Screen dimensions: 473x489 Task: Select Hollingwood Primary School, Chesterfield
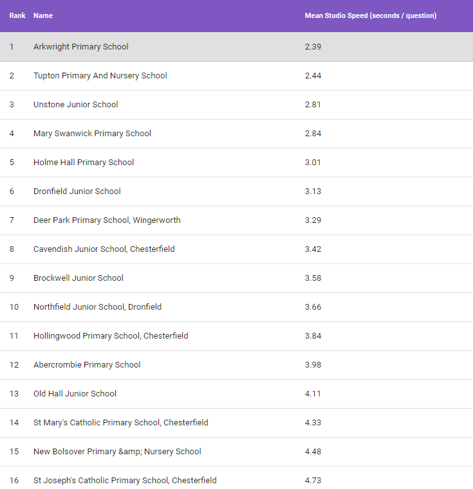pos(111,336)
